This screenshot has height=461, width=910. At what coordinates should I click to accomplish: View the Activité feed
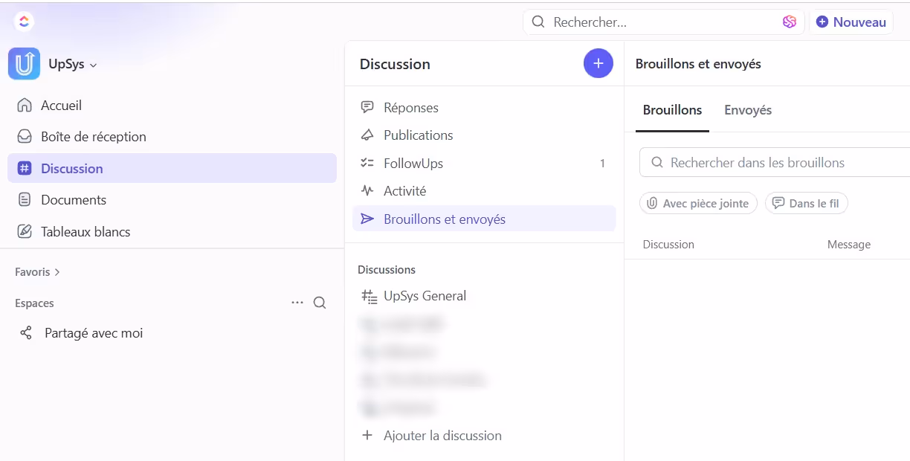404,190
